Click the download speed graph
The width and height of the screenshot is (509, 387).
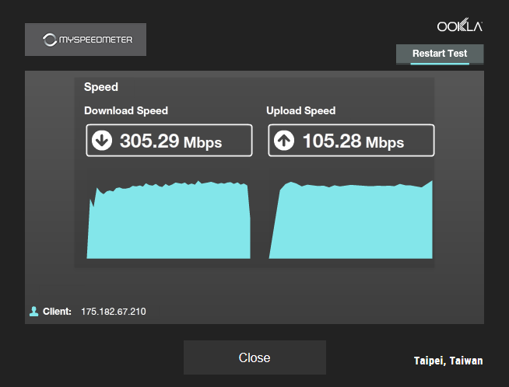pos(168,219)
